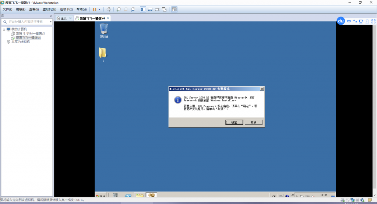This screenshot has width=377, height=204.
Task: Click the 回收站 recycle bin desktop icon
Action: [104, 31]
